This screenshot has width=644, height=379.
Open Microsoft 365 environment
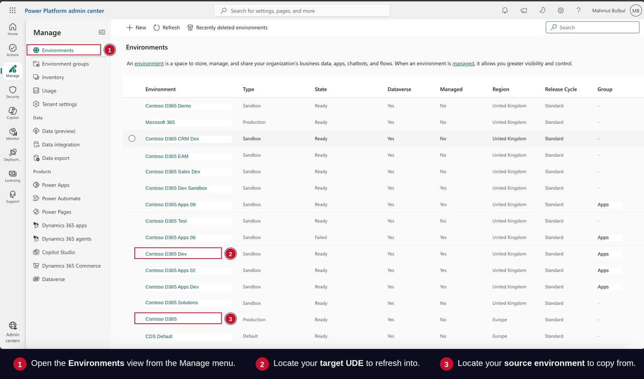[x=160, y=122]
